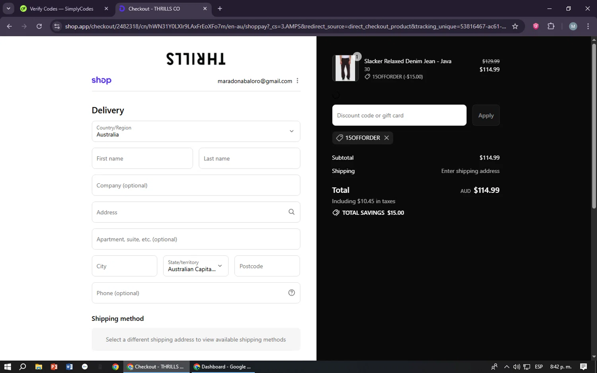The height and width of the screenshot is (373, 597).
Task: Click the Postcode field
Action: pos(267,266)
